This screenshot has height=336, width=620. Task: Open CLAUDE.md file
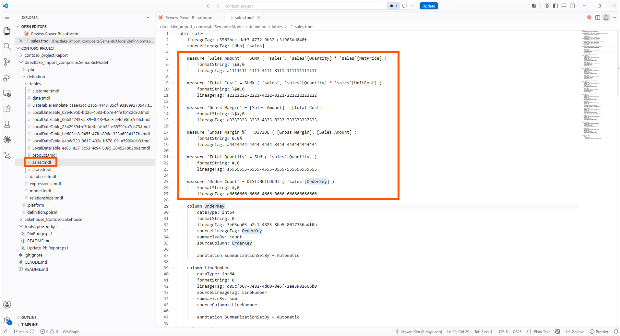coord(36,262)
